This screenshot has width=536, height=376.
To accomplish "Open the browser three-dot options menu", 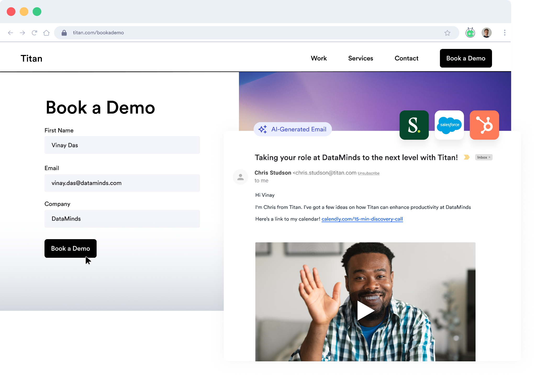I will coord(505,32).
